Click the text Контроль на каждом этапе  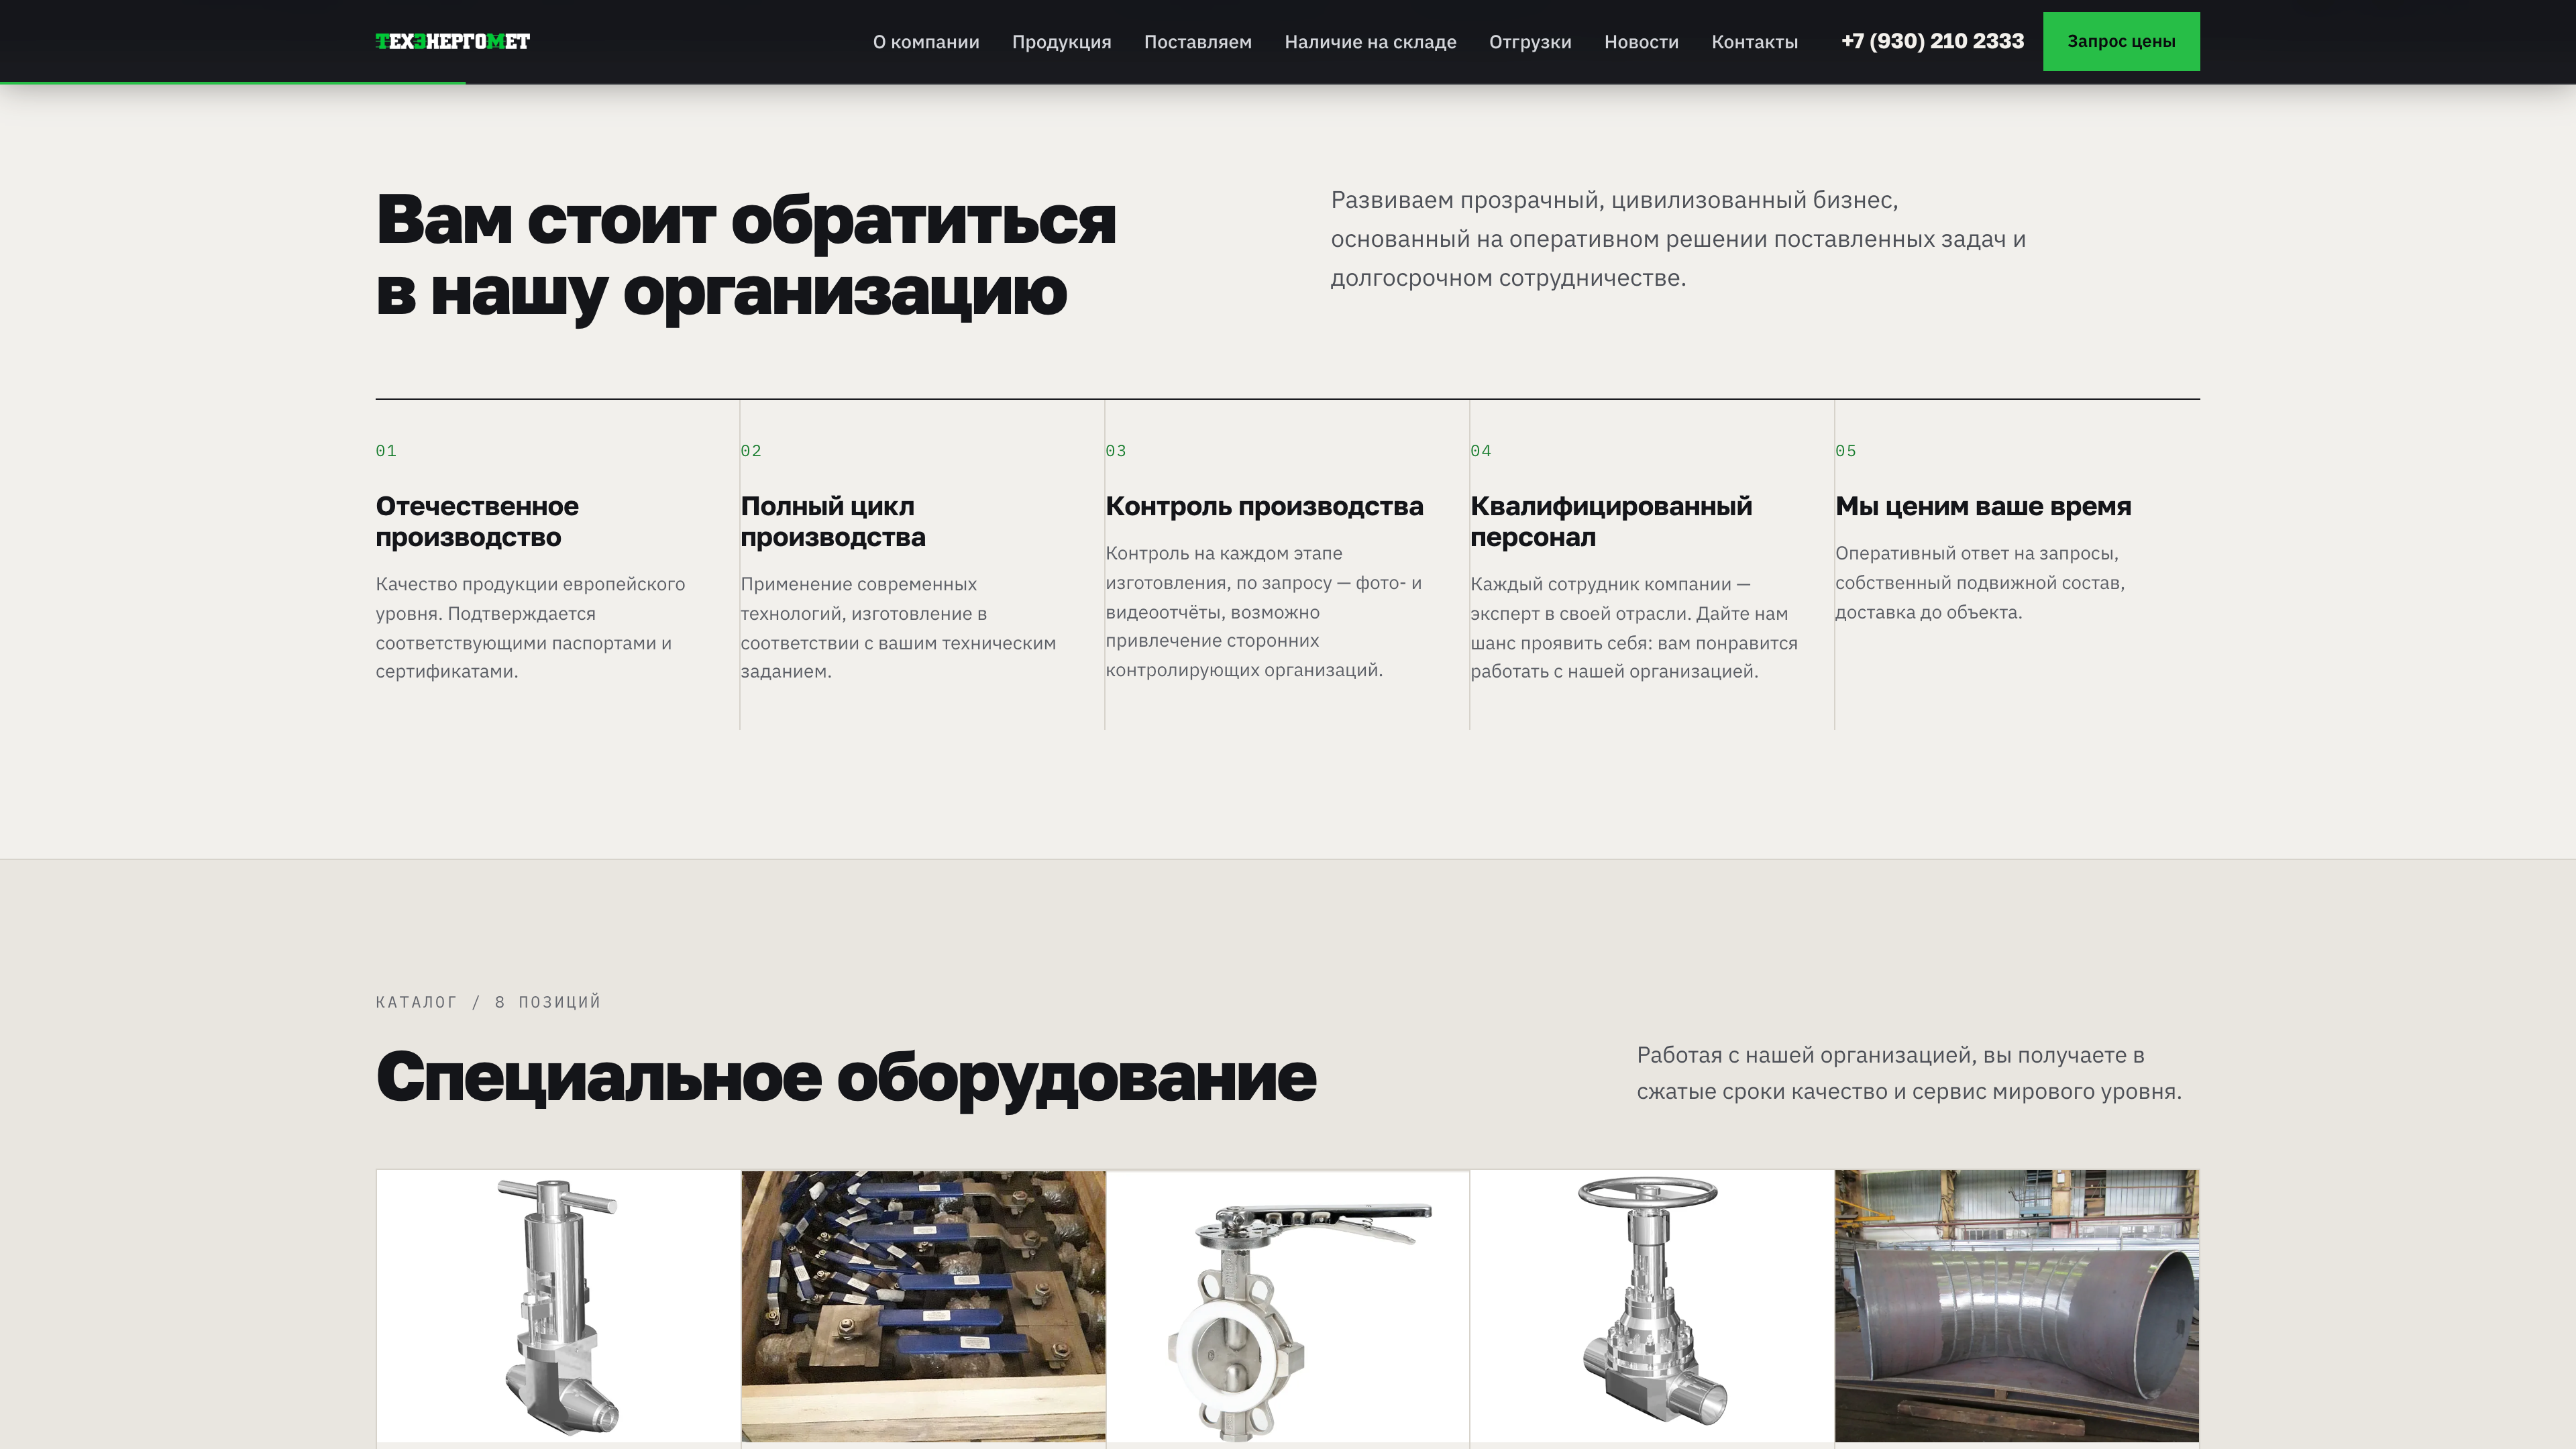pos(1263,611)
